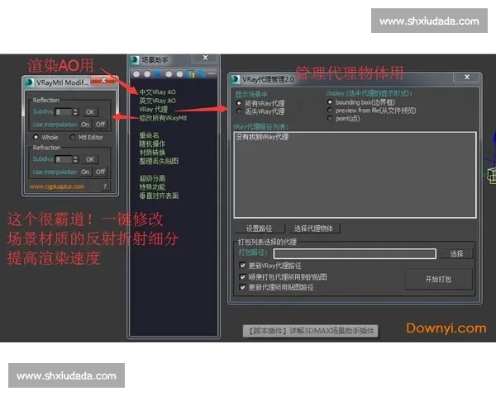Click the blue wrench icon in 场景助手 toolbar
The width and height of the screenshot is (496, 396).
[x=201, y=74]
